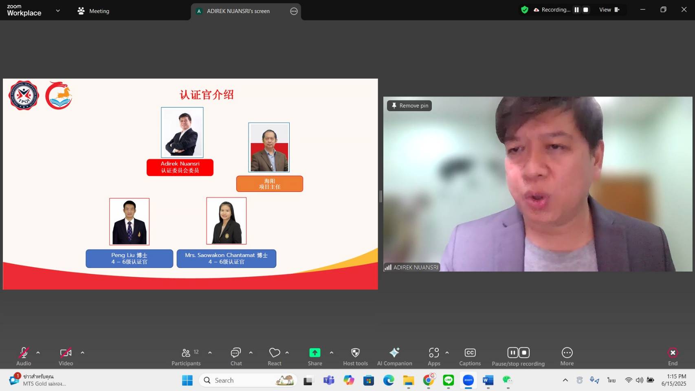
Task: End the meeting
Action: [x=673, y=356]
